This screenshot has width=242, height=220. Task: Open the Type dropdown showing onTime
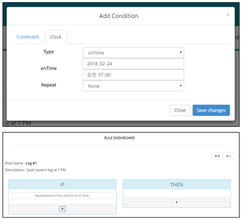[x=133, y=53]
